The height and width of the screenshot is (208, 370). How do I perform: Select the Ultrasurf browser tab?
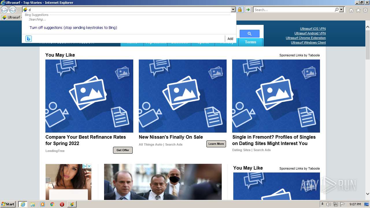click(12, 17)
